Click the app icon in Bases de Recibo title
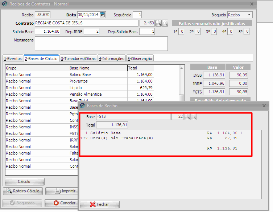 pos(82,106)
